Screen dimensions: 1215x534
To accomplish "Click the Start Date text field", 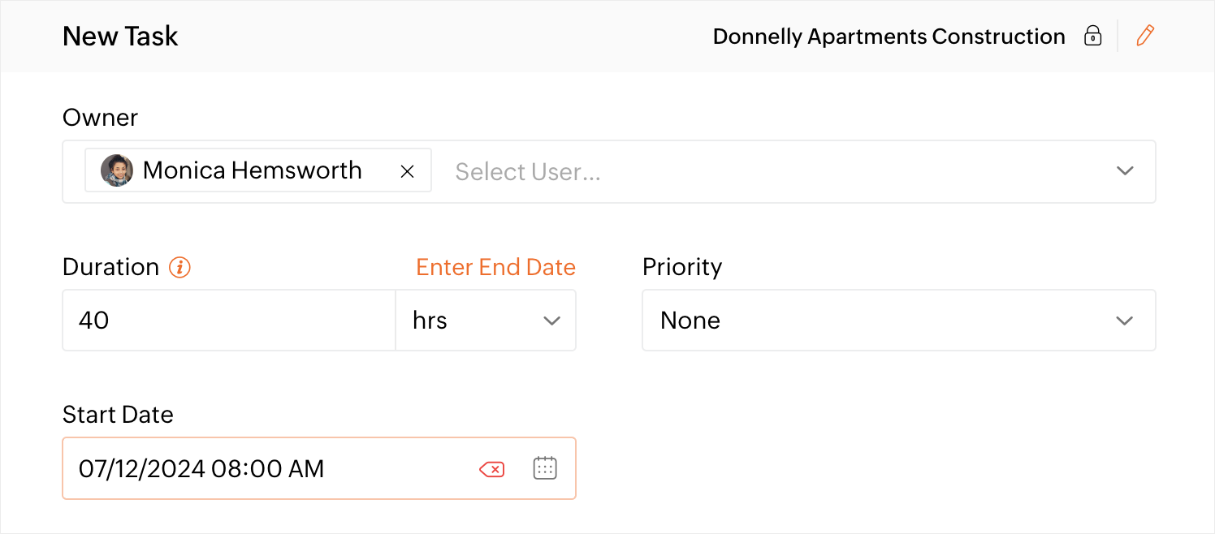I will [x=268, y=469].
